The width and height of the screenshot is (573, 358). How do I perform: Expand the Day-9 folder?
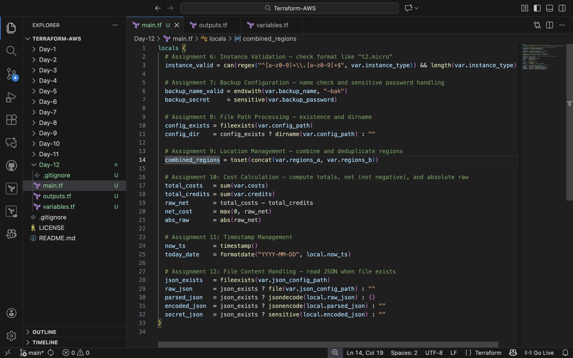74,133
